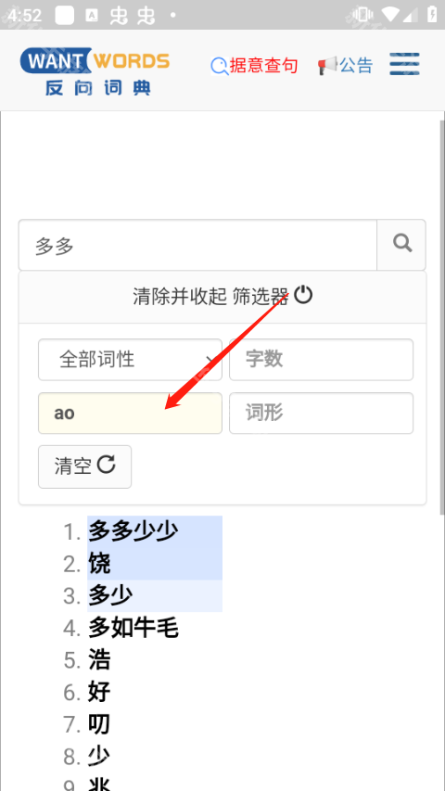
Task: Tap the magnifier search button
Action: click(401, 245)
